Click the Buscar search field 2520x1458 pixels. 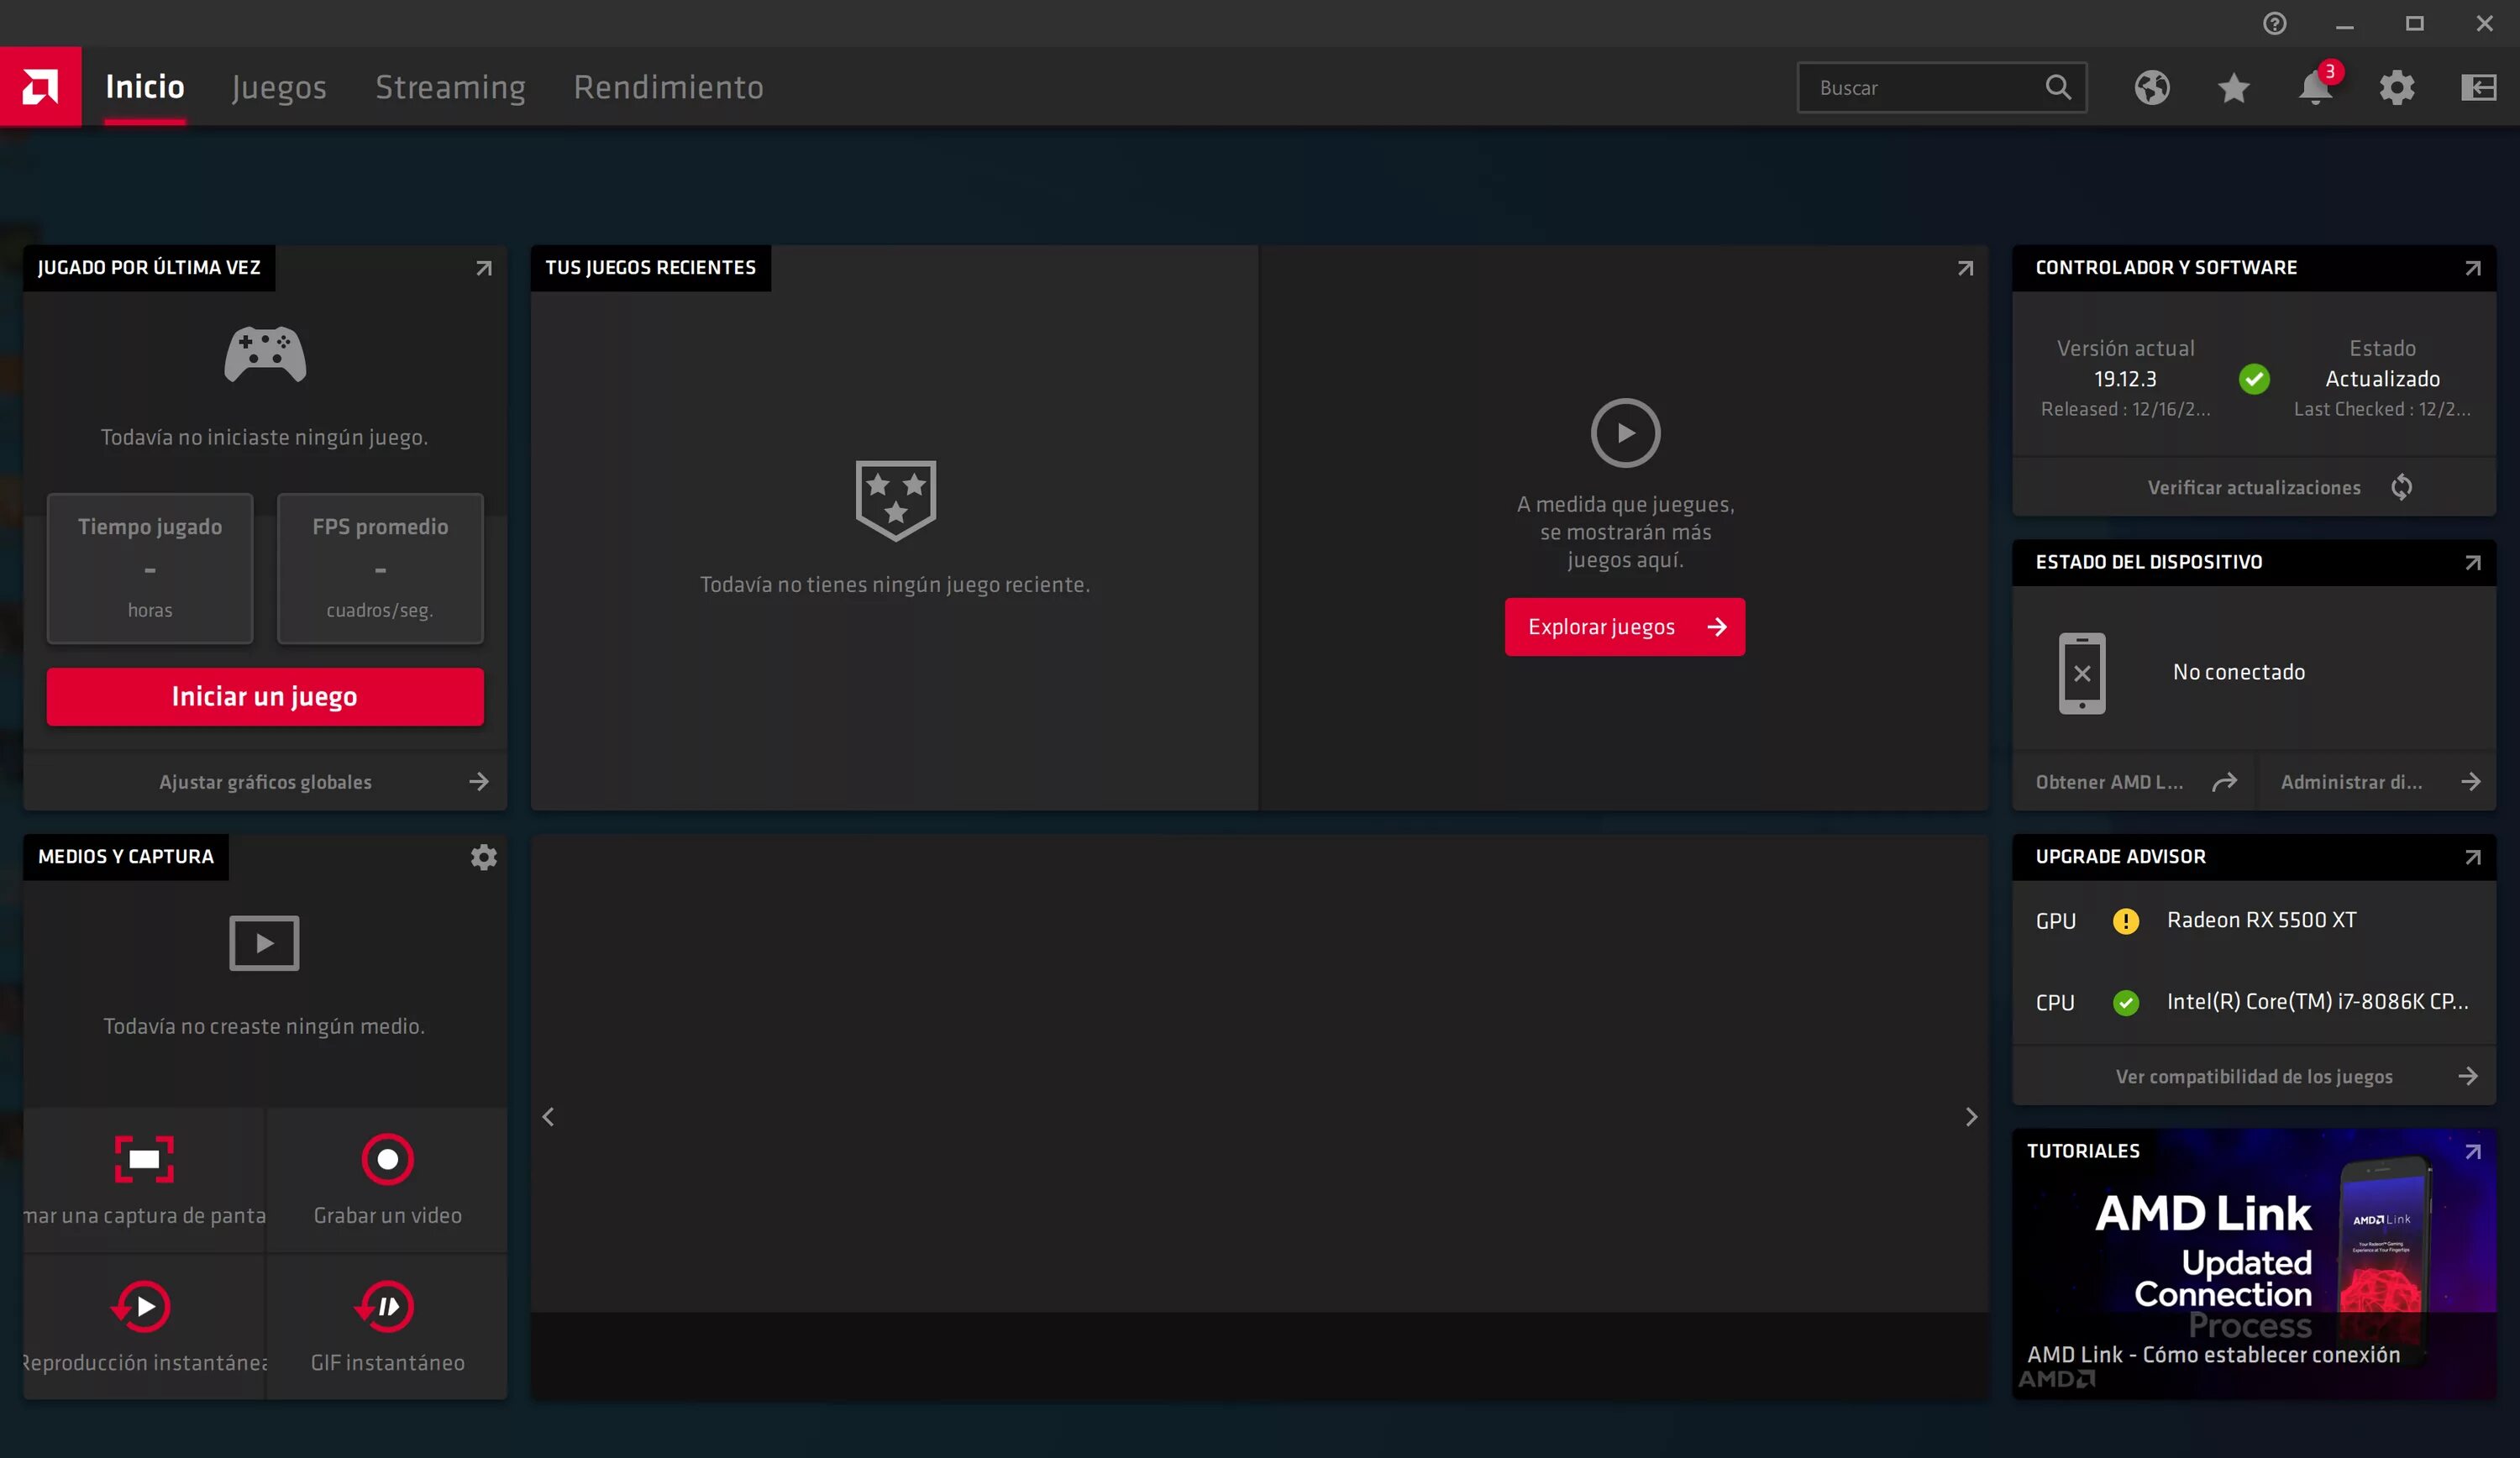coord(1925,88)
